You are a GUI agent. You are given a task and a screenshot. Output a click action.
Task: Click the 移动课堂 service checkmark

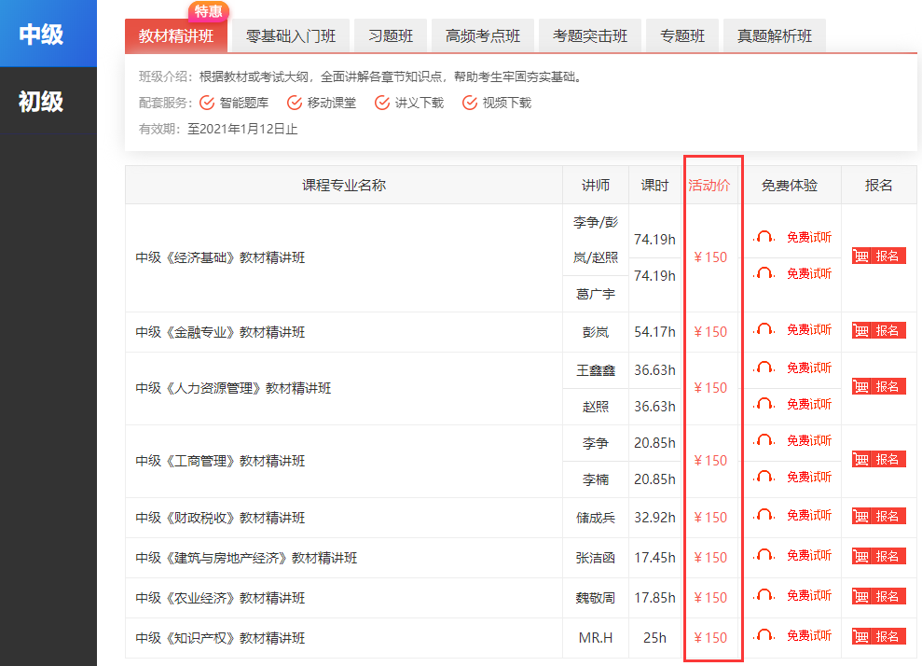click(x=295, y=103)
